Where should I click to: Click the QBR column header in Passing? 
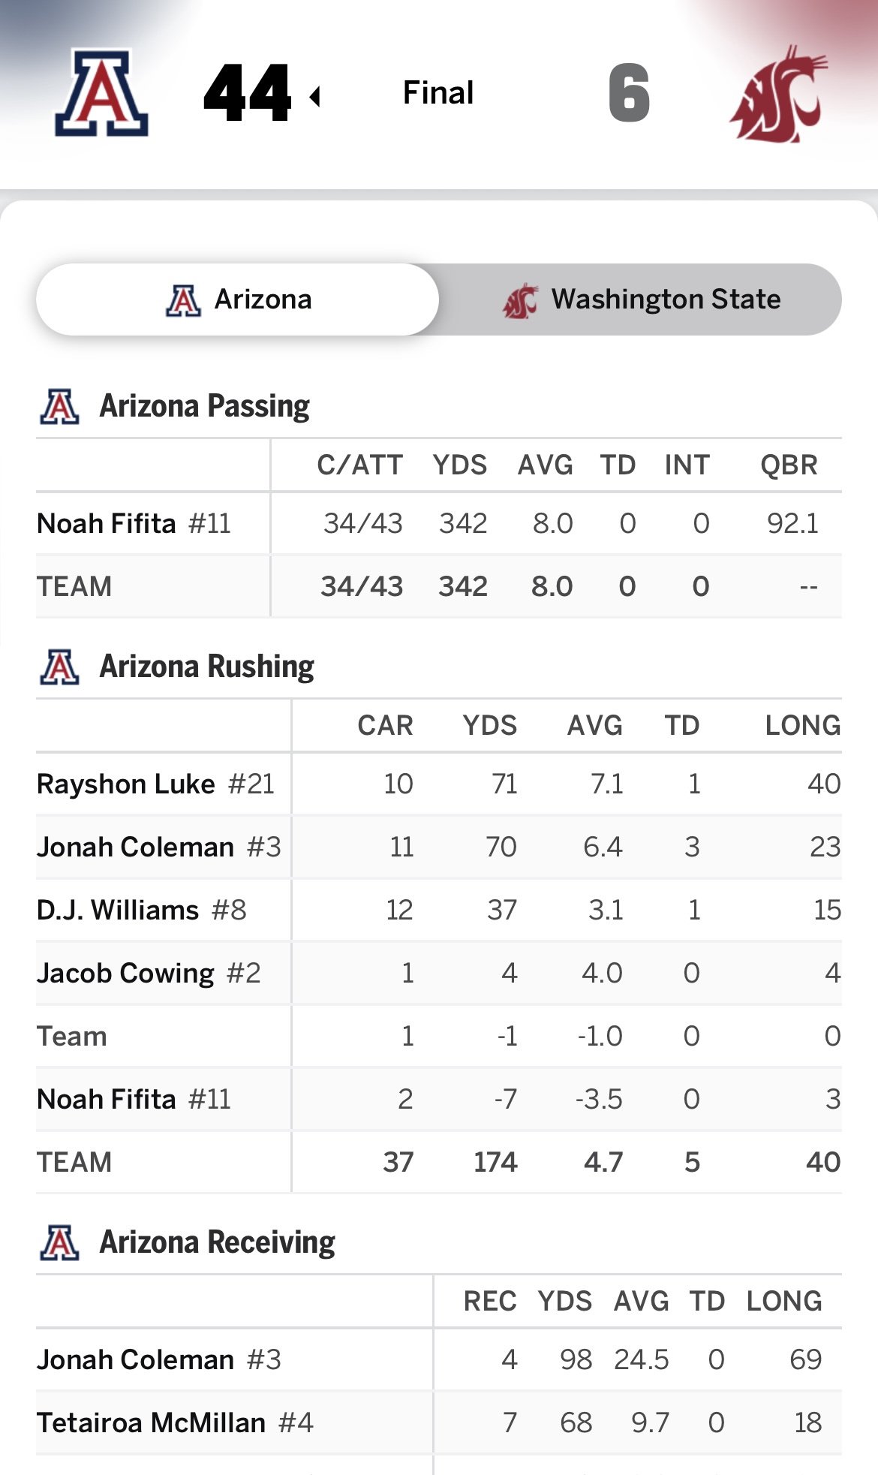click(788, 465)
